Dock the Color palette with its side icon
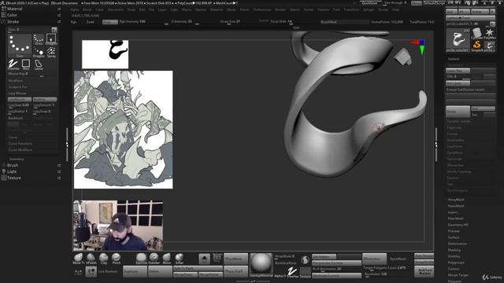The image size is (504, 283). click(59, 15)
